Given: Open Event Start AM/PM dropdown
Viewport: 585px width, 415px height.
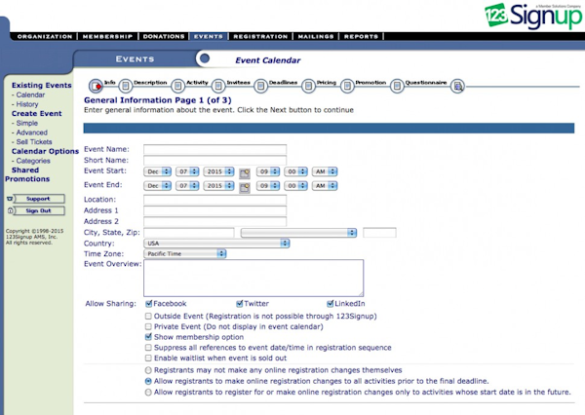Looking at the screenshot, I should coord(325,171).
